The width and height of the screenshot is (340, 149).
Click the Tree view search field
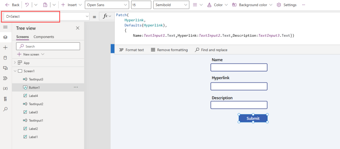(x=48, y=46)
